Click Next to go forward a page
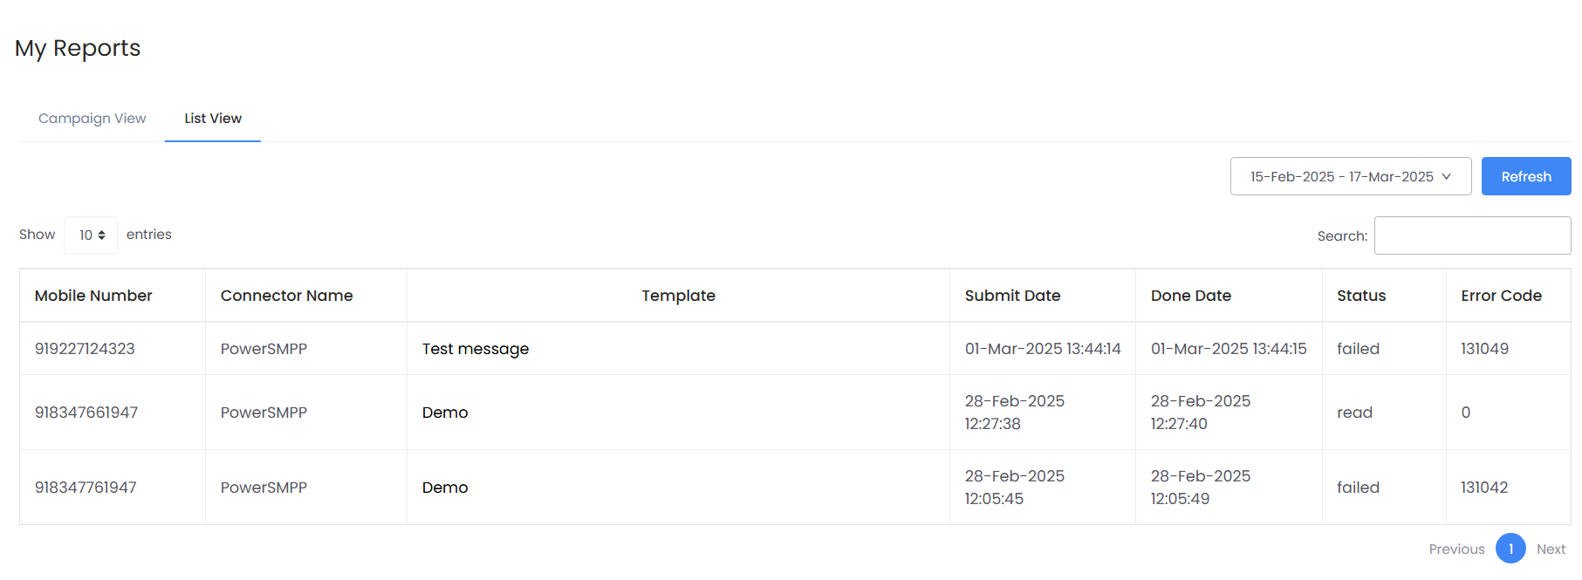Image resolution: width=1582 pixels, height=580 pixels. point(1551,549)
